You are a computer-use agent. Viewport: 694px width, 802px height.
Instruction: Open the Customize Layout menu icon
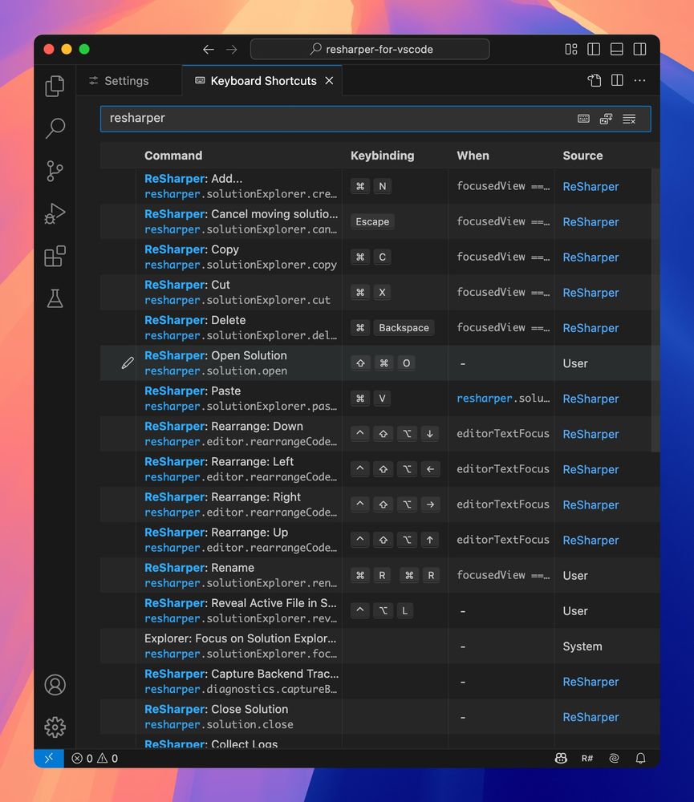pos(571,49)
